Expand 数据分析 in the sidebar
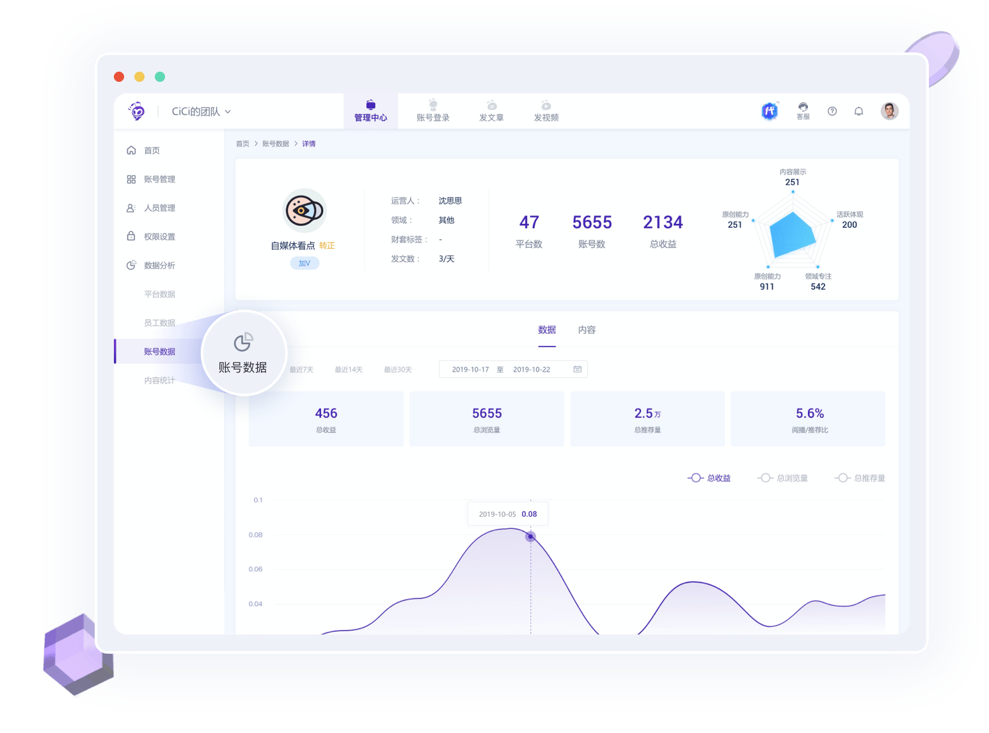The height and width of the screenshot is (733, 989). 159,265
